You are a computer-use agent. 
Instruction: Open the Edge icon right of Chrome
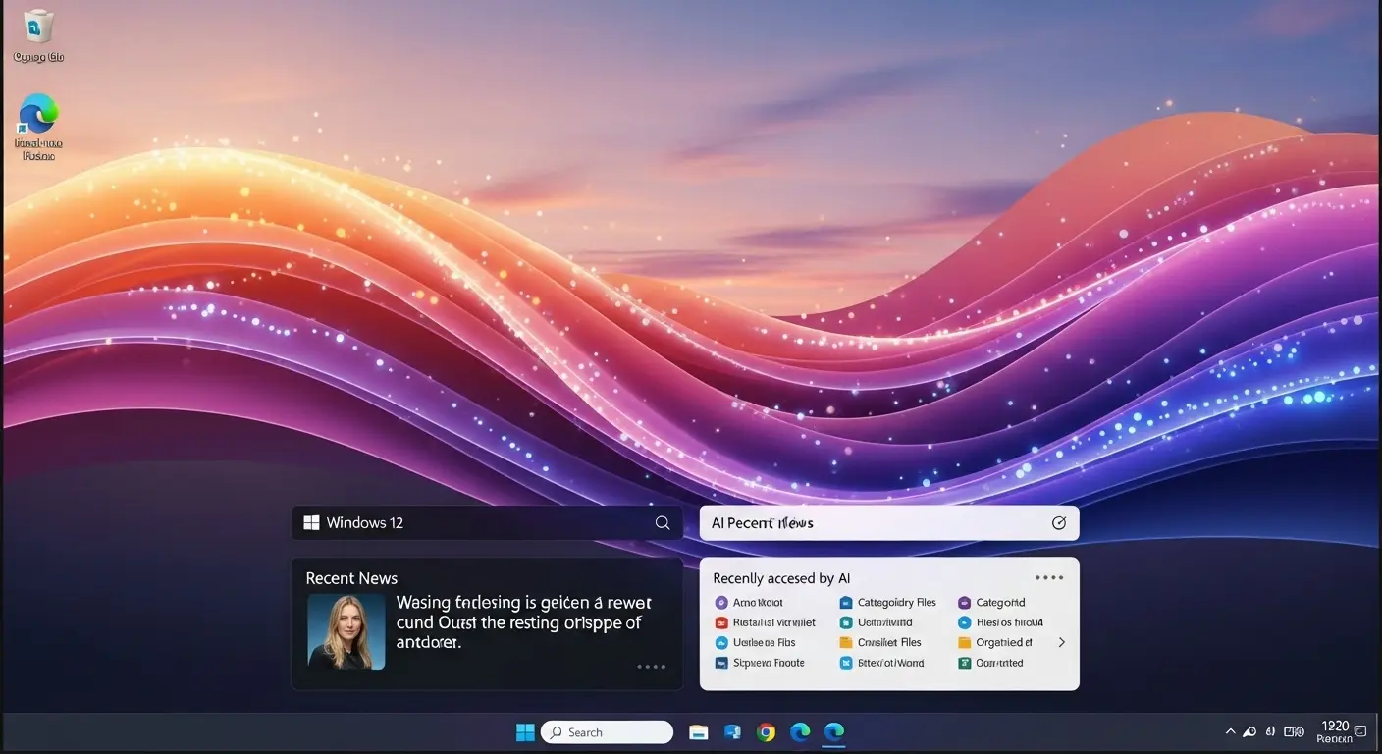pyautogui.click(x=800, y=732)
